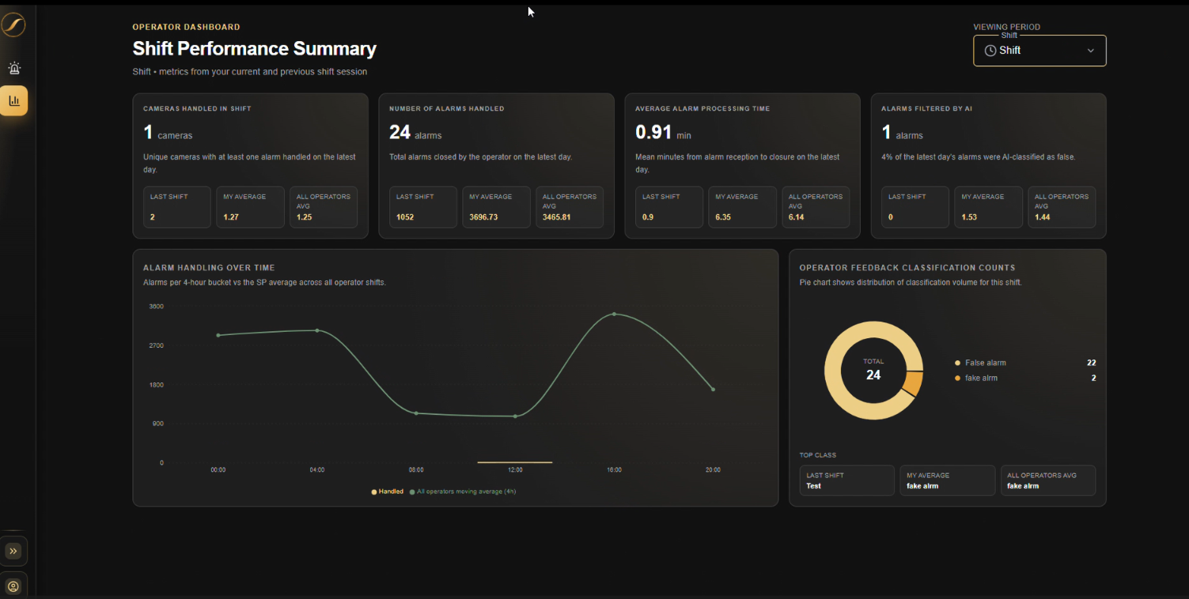Click the 3600 y-axis label
Screen dimensions: 1189x599
(x=156, y=306)
